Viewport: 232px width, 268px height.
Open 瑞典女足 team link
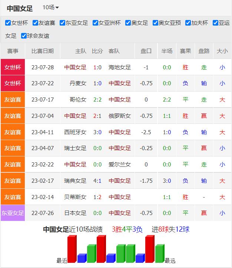pyautogui.click(x=75, y=181)
